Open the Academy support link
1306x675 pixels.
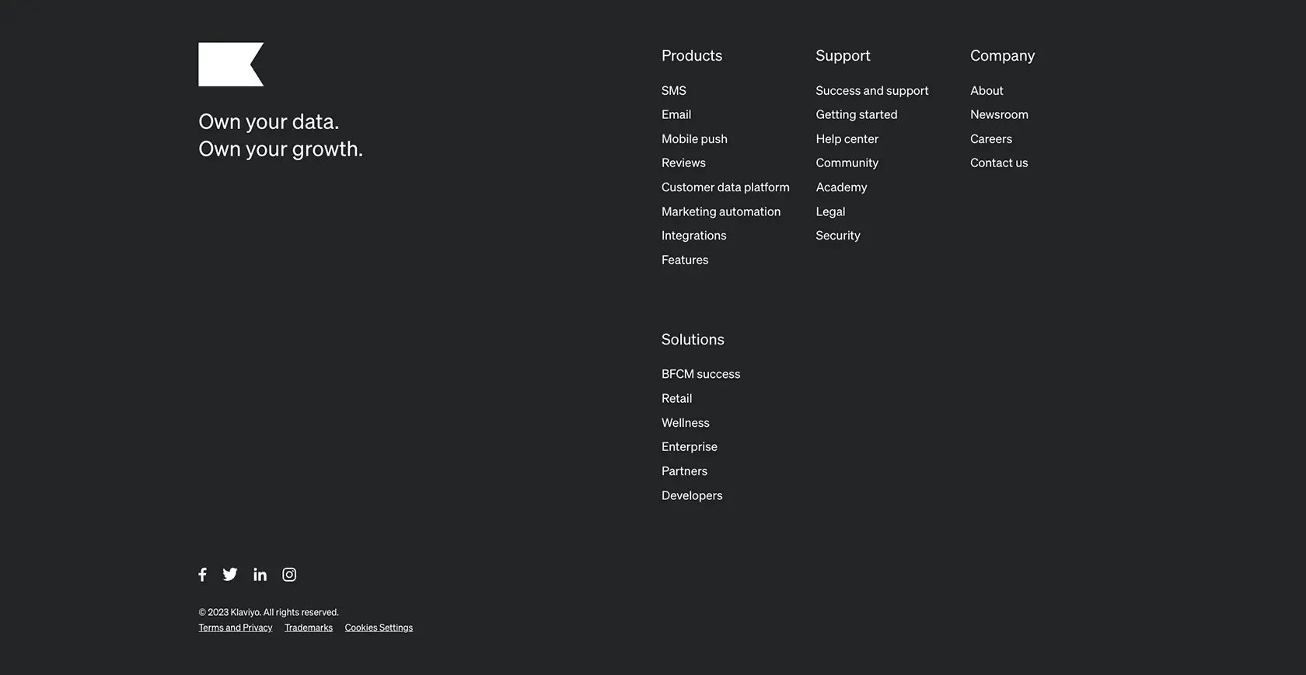click(x=841, y=187)
